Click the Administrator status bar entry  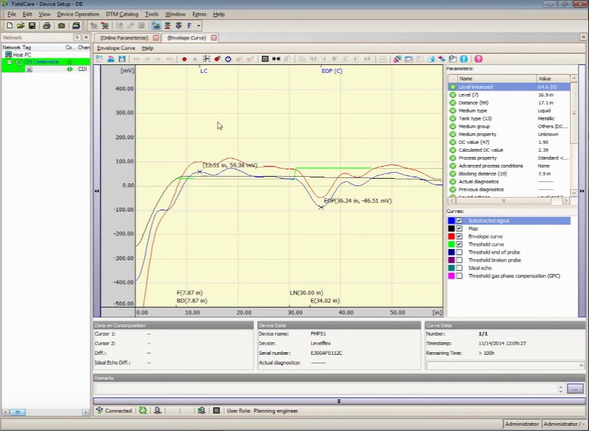click(522, 424)
